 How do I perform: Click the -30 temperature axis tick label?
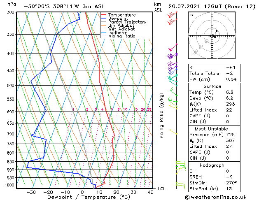click(31, 192)
